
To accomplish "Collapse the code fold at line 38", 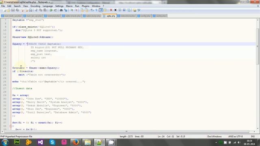I will click(11, 126).
